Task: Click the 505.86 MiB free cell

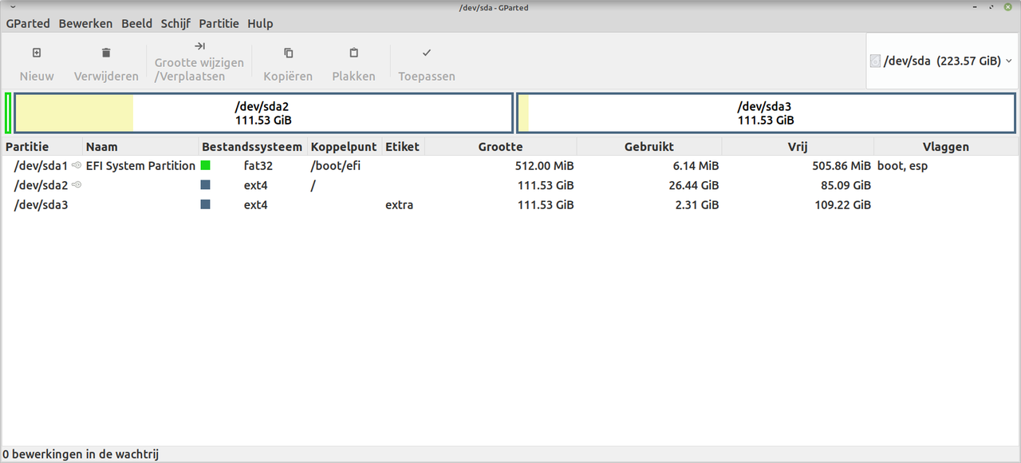Action: (x=842, y=165)
